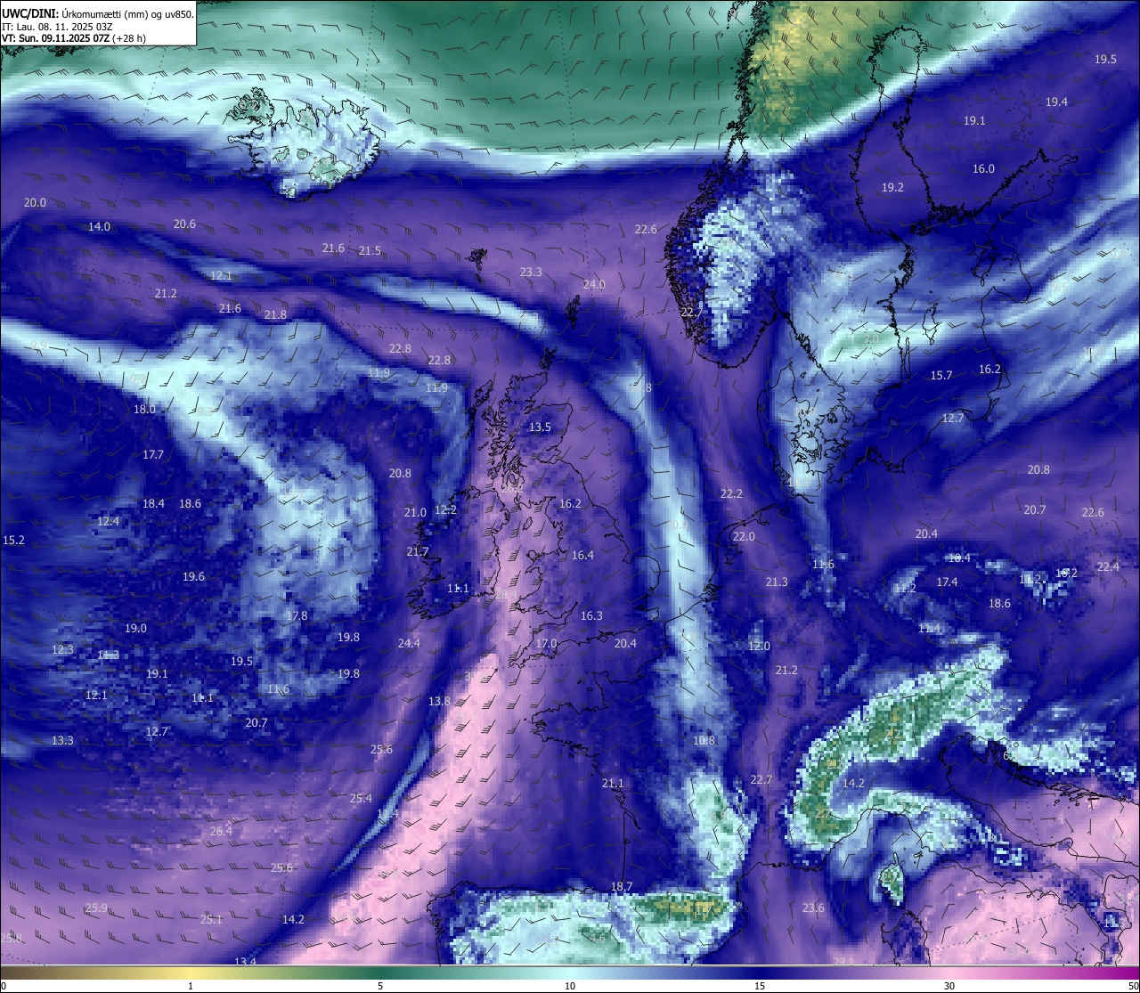Click the VT: Sun. 09.11.2025 07Z line
The image size is (1140, 993).
tap(74, 38)
